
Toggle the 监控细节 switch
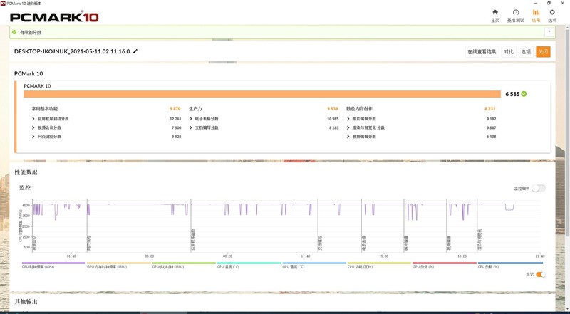click(x=539, y=188)
